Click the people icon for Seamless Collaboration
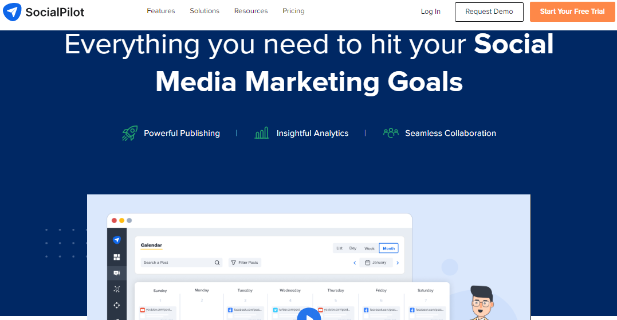 391,133
